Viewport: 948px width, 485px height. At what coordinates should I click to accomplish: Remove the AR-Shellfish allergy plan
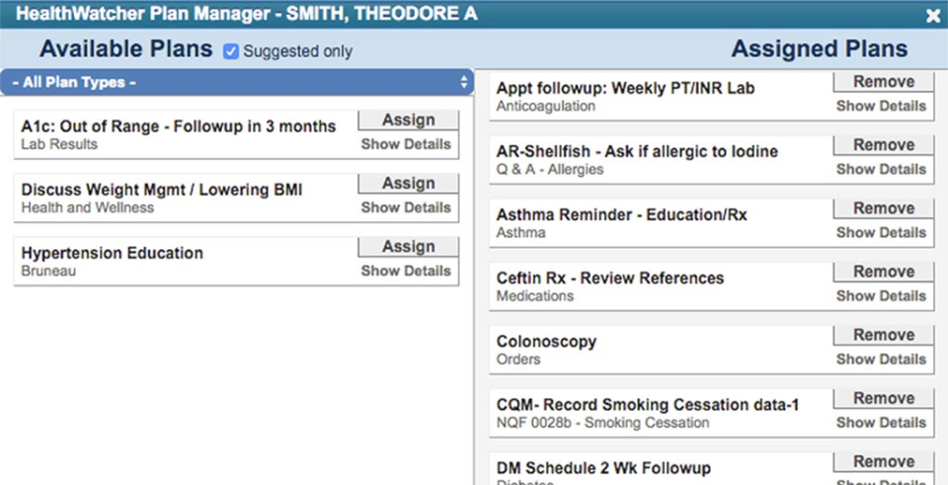883,145
